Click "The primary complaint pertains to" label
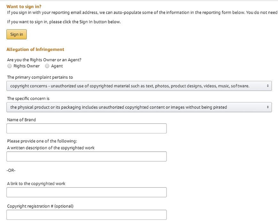The image size is (278, 224). click(x=40, y=77)
